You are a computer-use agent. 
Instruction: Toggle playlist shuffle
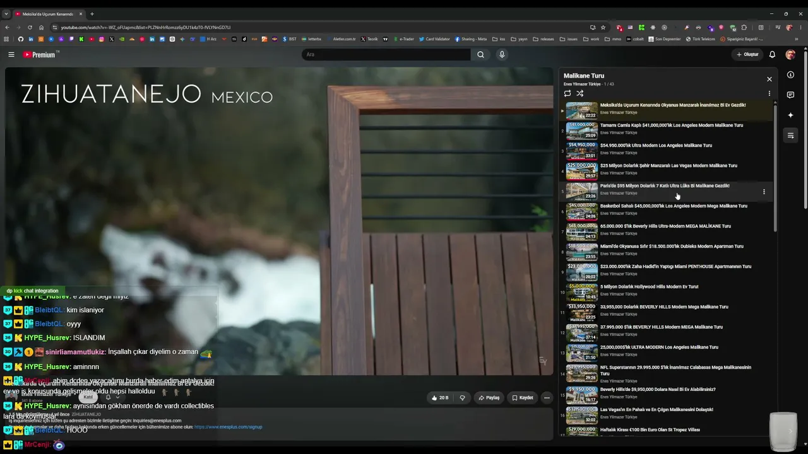(x=580, y=93)
